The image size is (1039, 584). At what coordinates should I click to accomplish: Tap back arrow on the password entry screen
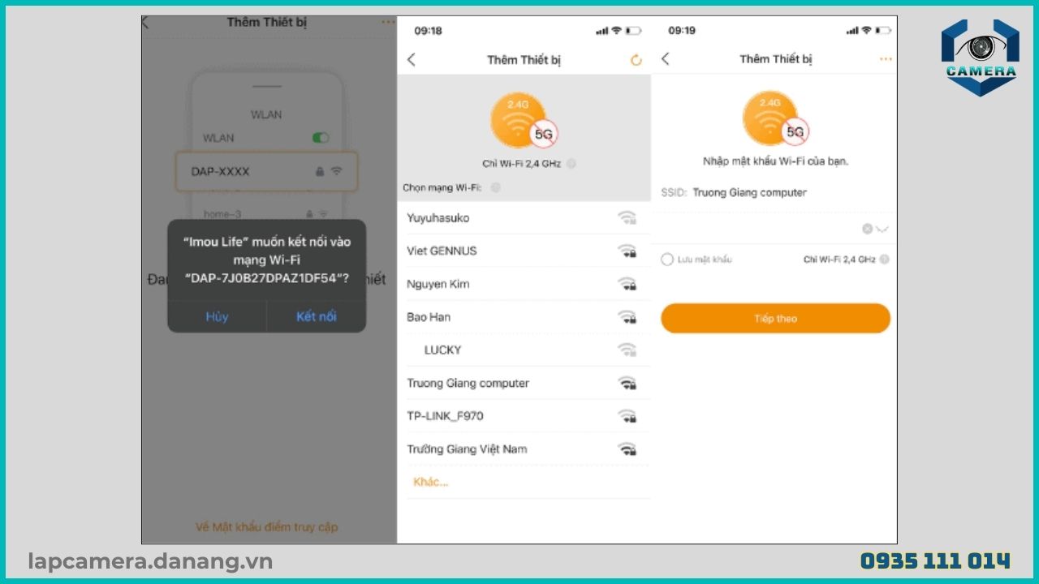pyautogui.click(x=666, y=59)
